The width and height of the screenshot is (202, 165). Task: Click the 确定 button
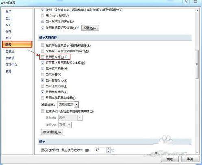coord(170,159)
